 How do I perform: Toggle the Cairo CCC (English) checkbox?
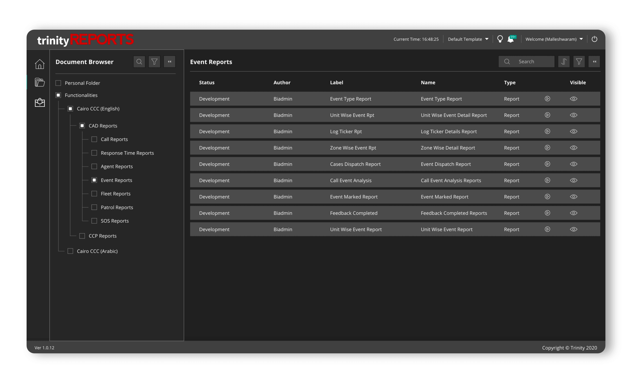[x=70, y=109]
